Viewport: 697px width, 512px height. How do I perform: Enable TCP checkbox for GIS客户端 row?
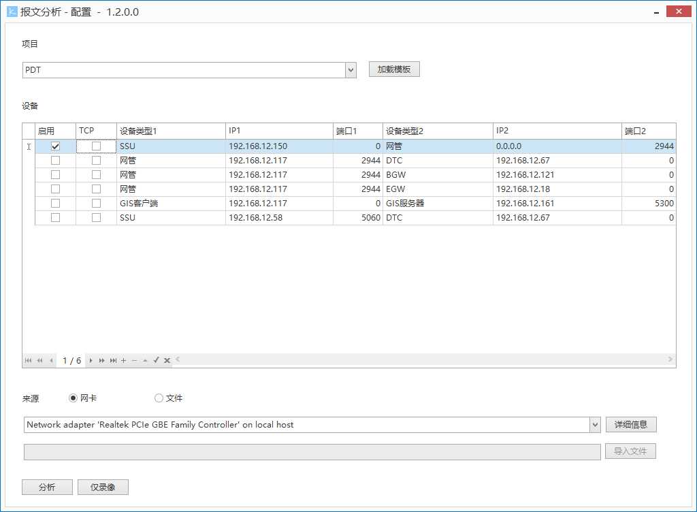(96, 203)
